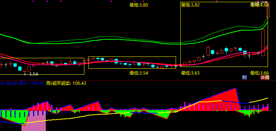Viewport: 276px width, 131px height.
Task: Click the 最高:4.68 label at top right
Action: point(260,5)
